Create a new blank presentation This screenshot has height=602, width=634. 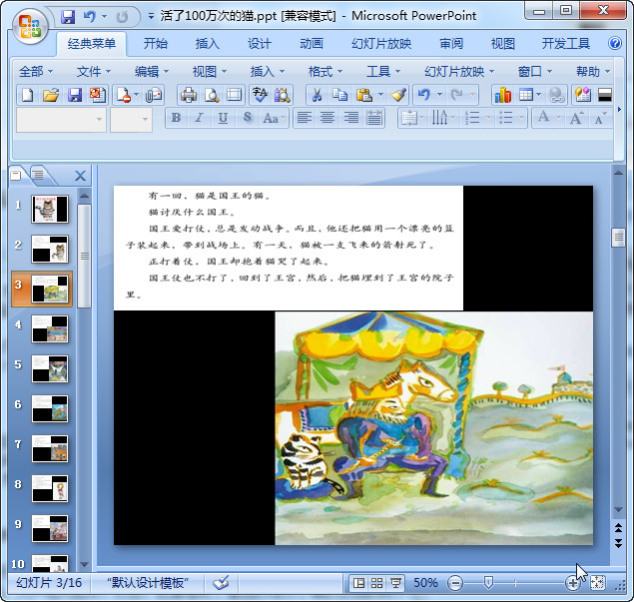tap(28, 96)
